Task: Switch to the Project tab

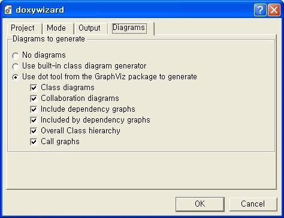Action: pyautogui.click(x=23, y=28)
